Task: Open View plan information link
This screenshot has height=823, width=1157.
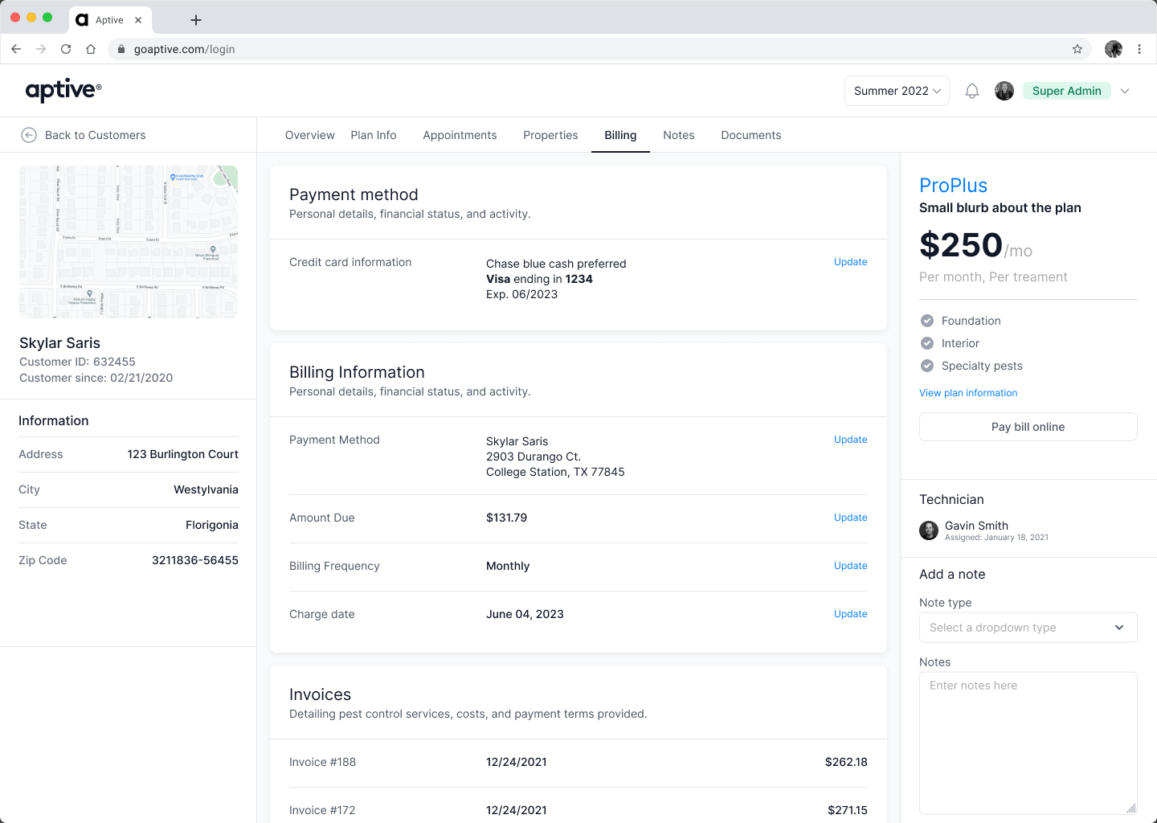Action: coord(968,393)
